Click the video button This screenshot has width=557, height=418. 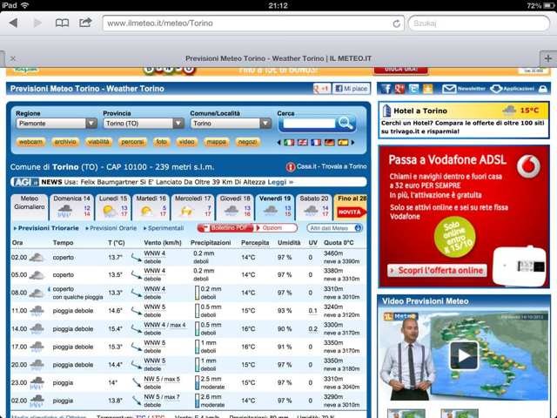186,142
